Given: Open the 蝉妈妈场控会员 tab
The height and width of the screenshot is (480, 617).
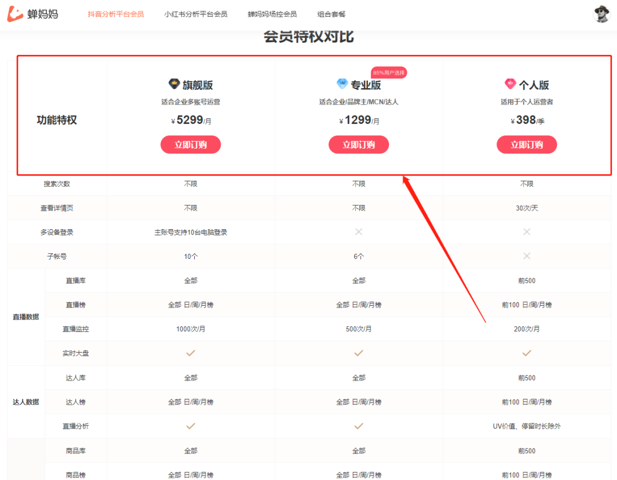Looking at the screenshot, I should (x=273, y=14).
